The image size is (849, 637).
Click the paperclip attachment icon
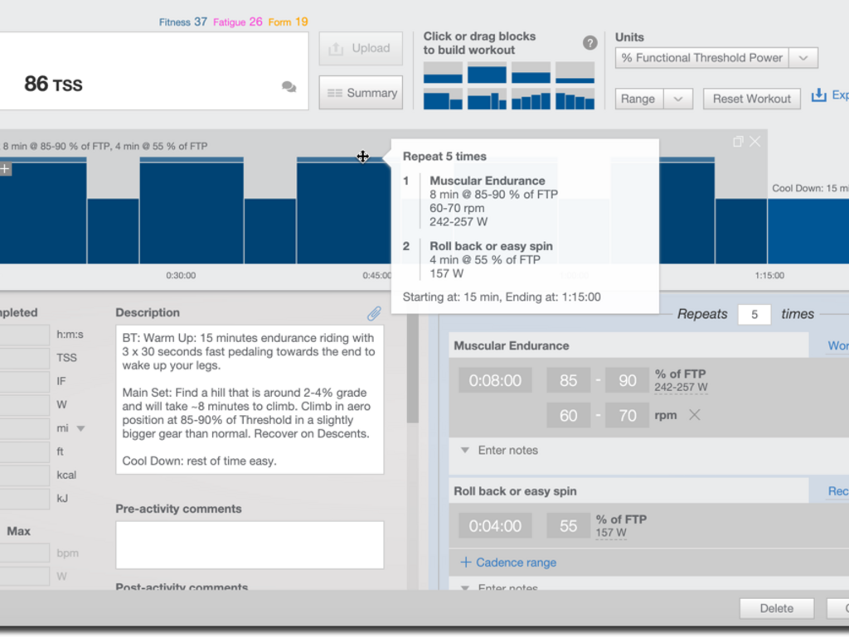(x=374, y=313)
